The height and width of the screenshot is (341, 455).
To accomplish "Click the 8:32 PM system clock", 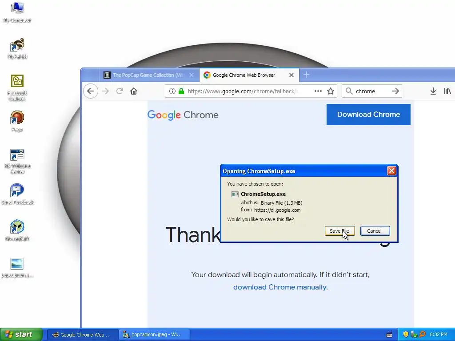I will point(439,335).
